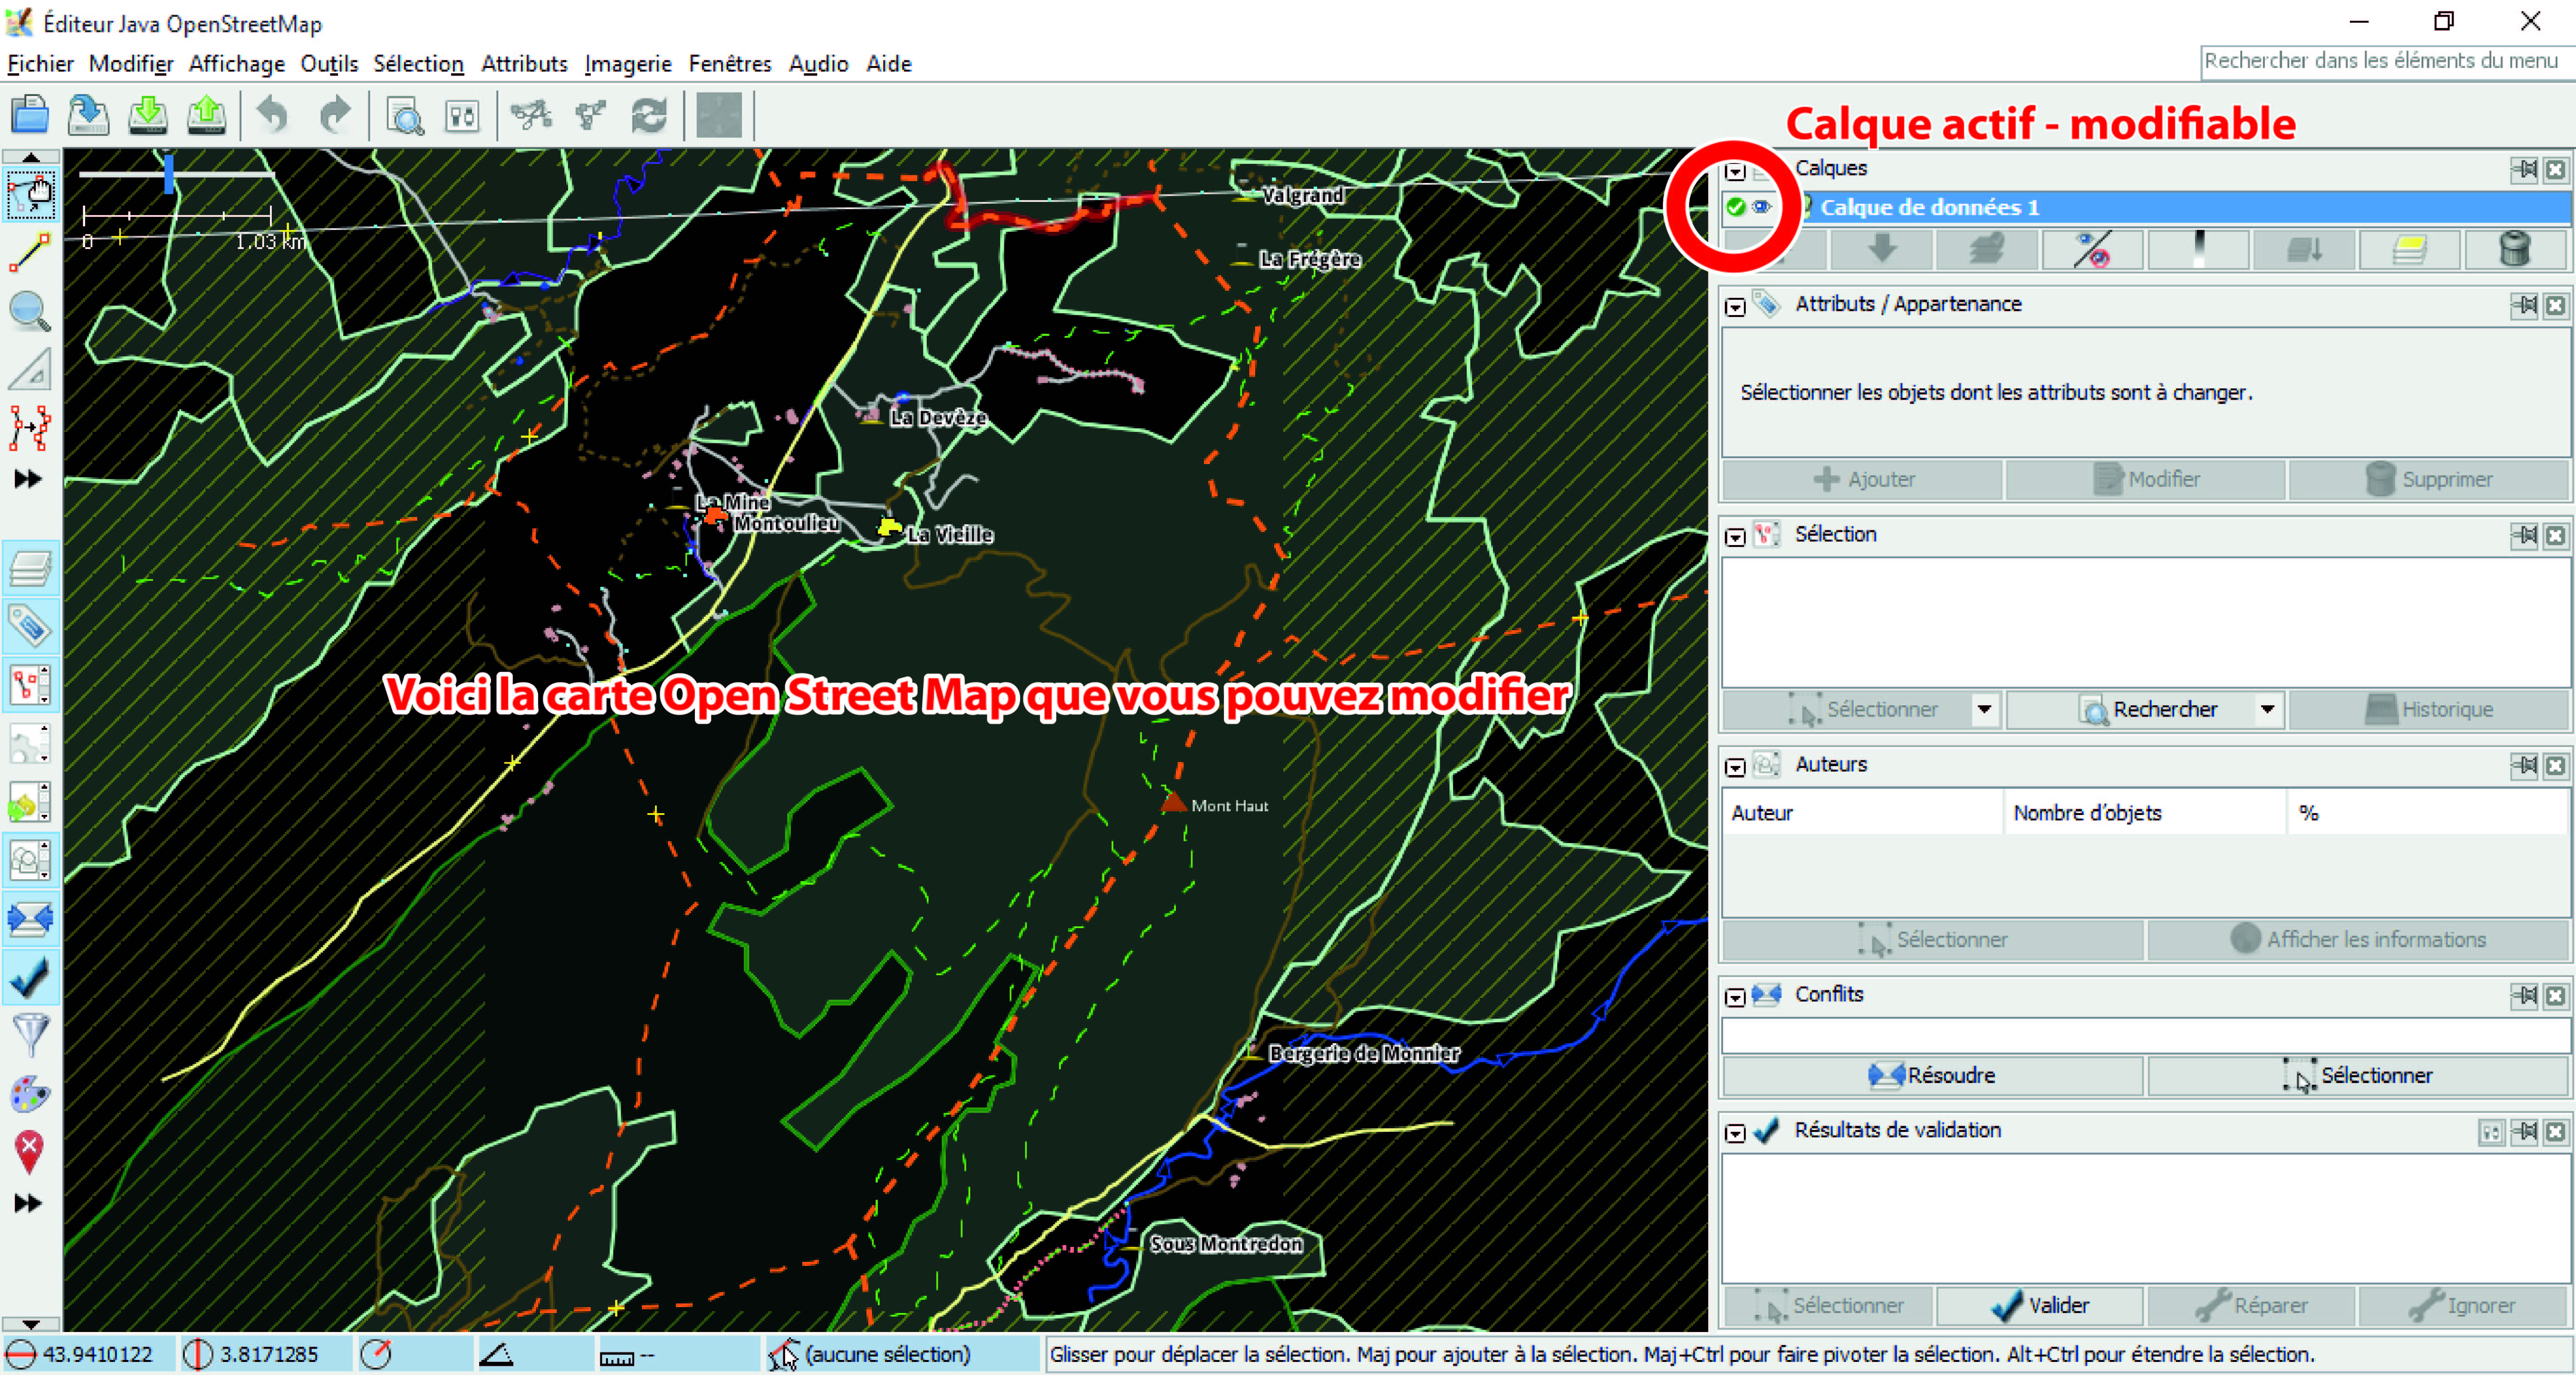Click the trash Delete layer button

(2515, 249)
